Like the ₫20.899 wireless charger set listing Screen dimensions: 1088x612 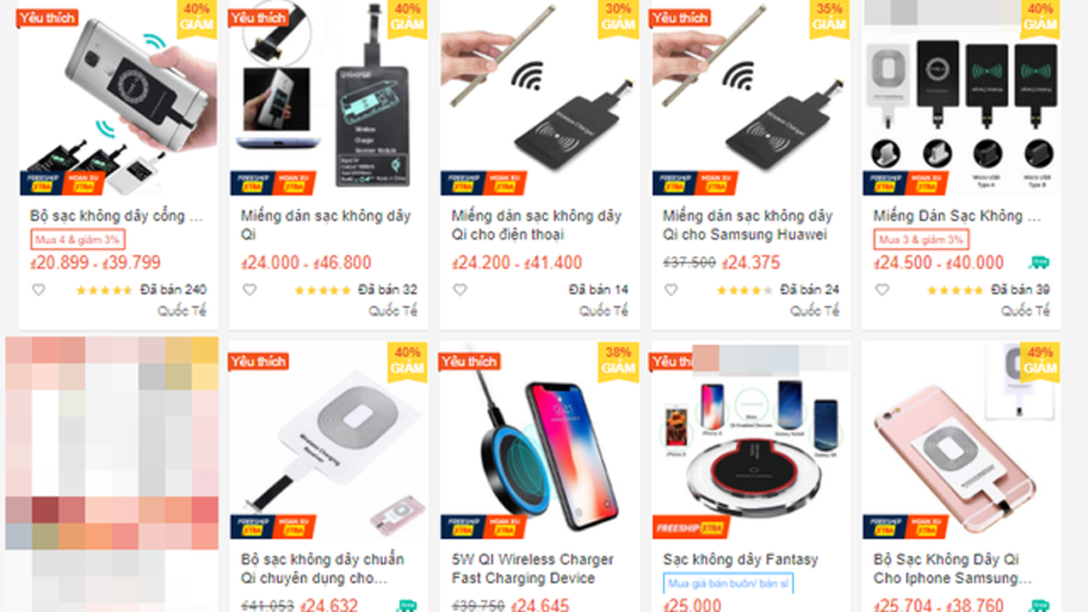38,290
